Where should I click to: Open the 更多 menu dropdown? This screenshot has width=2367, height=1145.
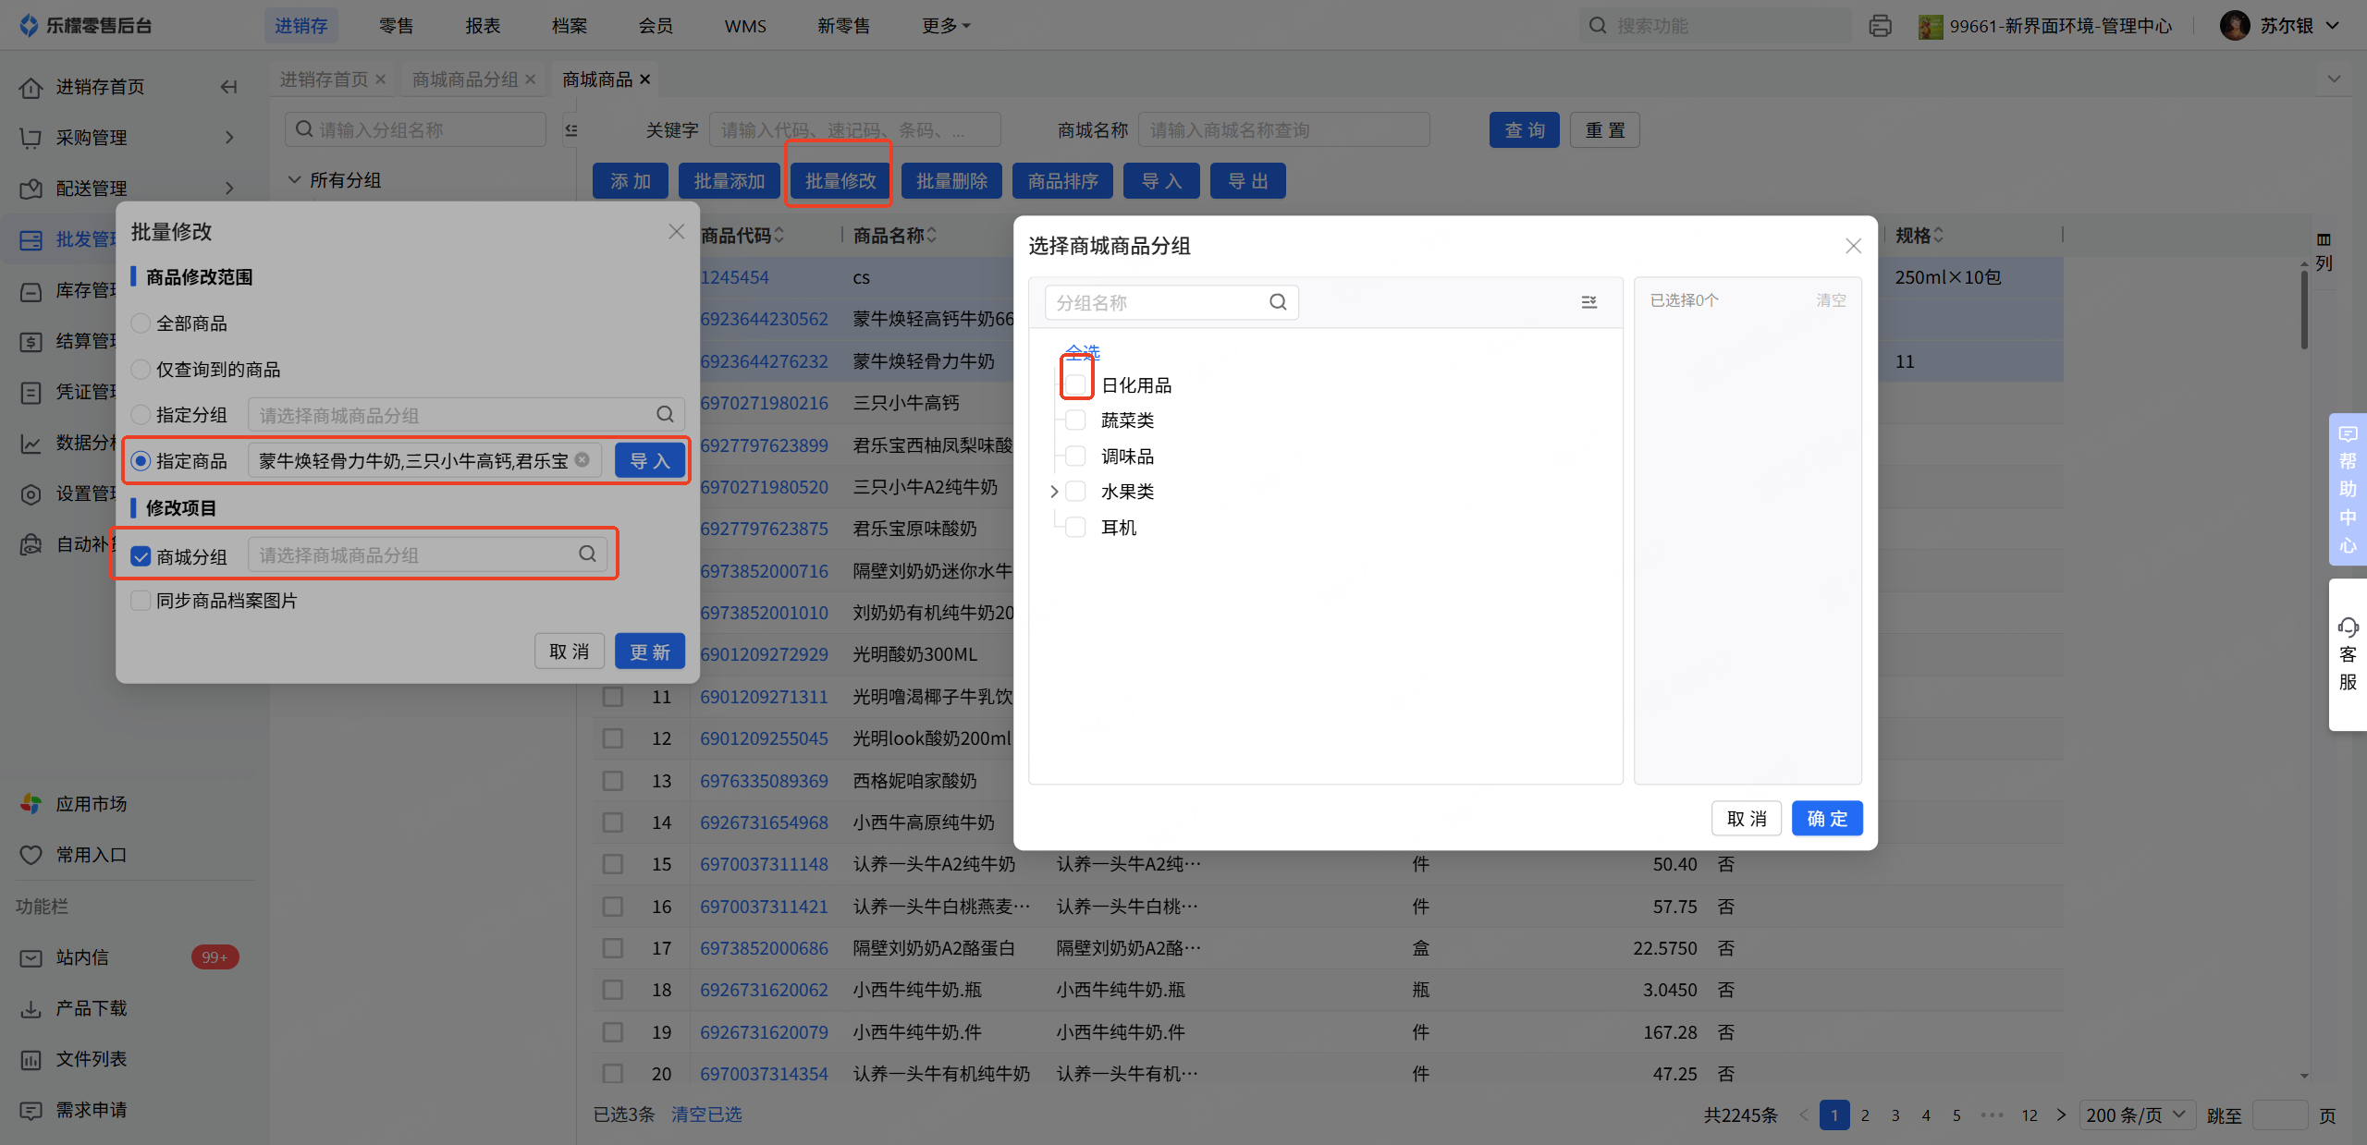pyautogui.click(x=945, y=26)
